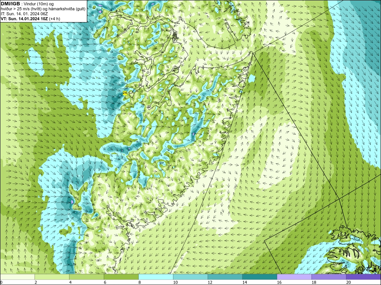This screenshot has height=285, width=381.
Task: Click legend label 8
Action: point(140,282)
